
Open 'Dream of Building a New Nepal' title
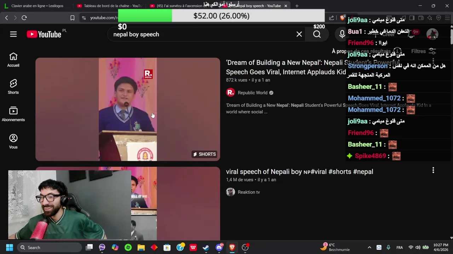point(286,67)
